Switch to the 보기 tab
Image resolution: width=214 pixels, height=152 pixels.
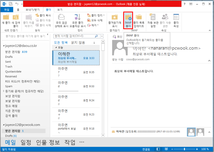pos(60,9)
